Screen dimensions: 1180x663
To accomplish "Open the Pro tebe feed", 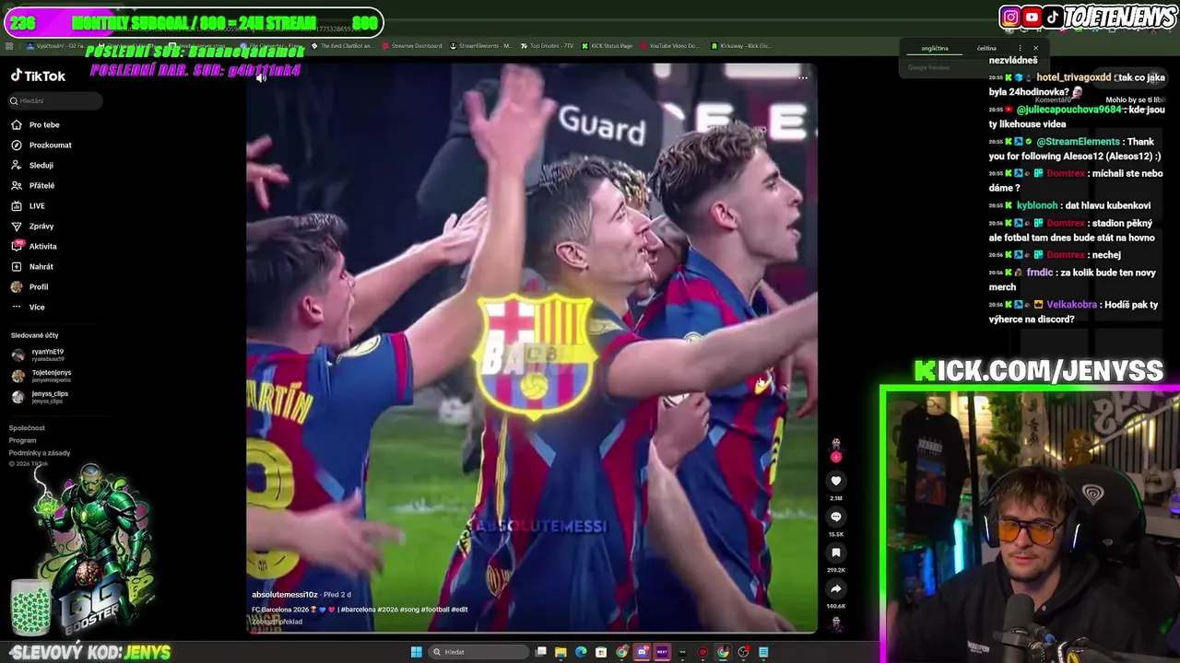I will [44, 124].
